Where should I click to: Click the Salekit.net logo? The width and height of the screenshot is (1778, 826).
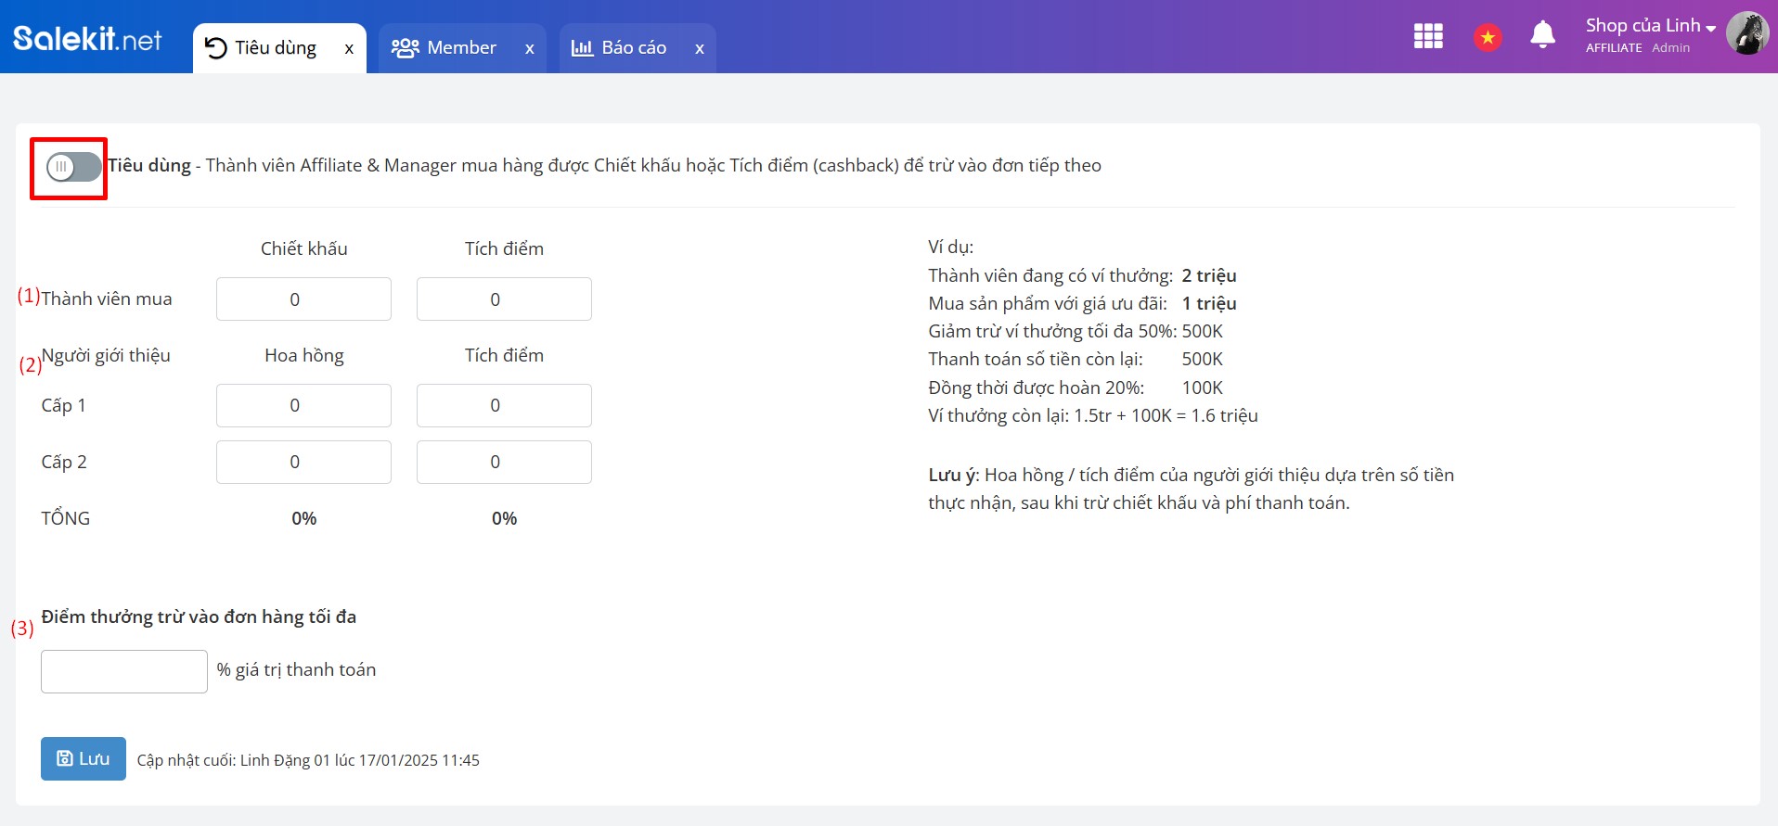pyautogui.click(x=87, y=38)
